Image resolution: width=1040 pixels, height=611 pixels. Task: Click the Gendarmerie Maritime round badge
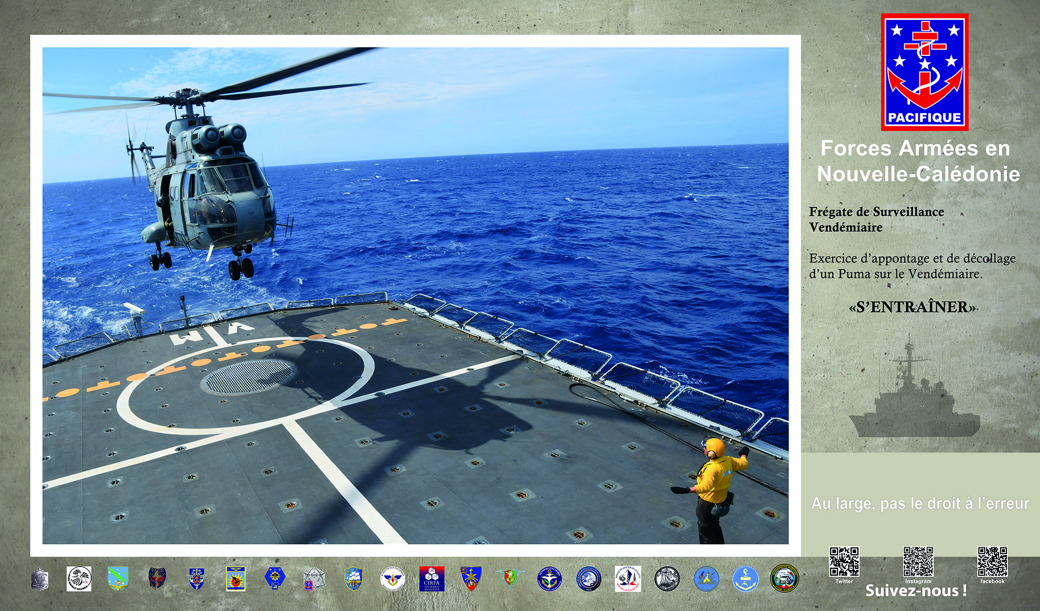click(x=785, y=578)
